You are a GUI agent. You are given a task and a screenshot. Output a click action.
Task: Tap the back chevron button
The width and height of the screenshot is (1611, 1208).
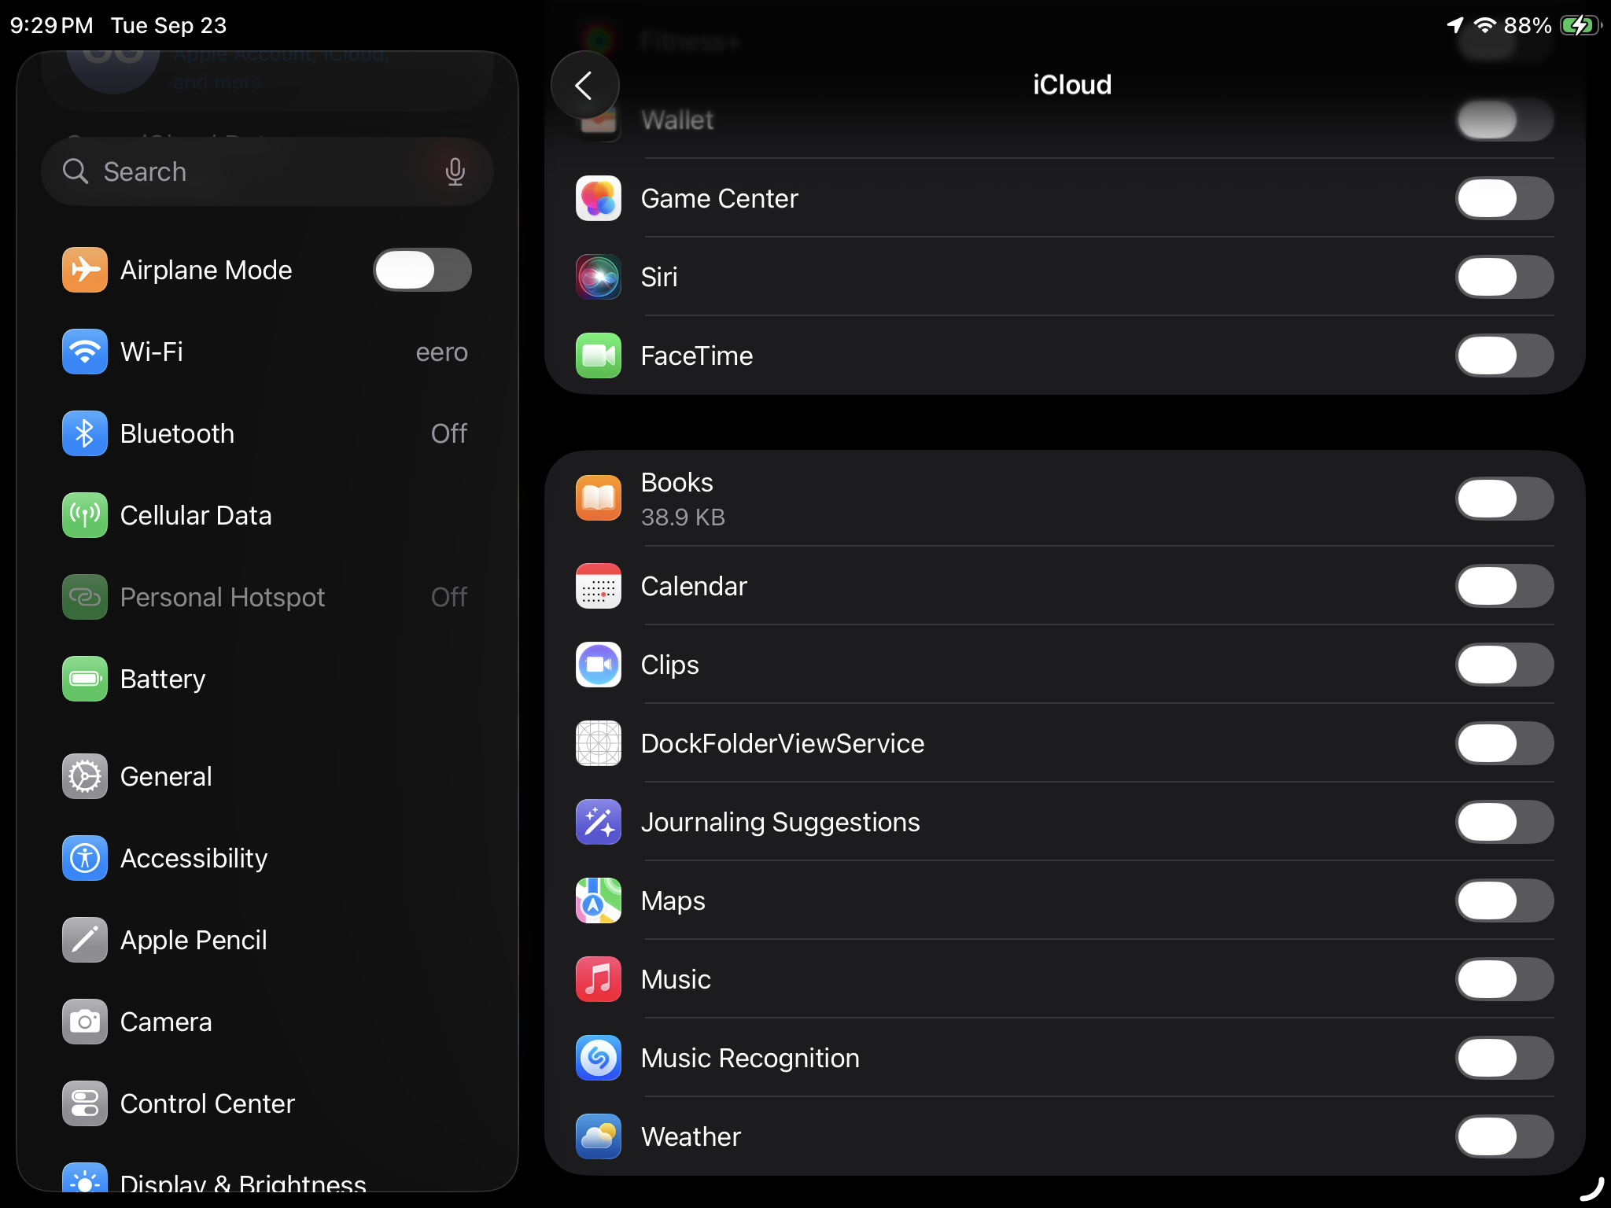click(584, 85)
